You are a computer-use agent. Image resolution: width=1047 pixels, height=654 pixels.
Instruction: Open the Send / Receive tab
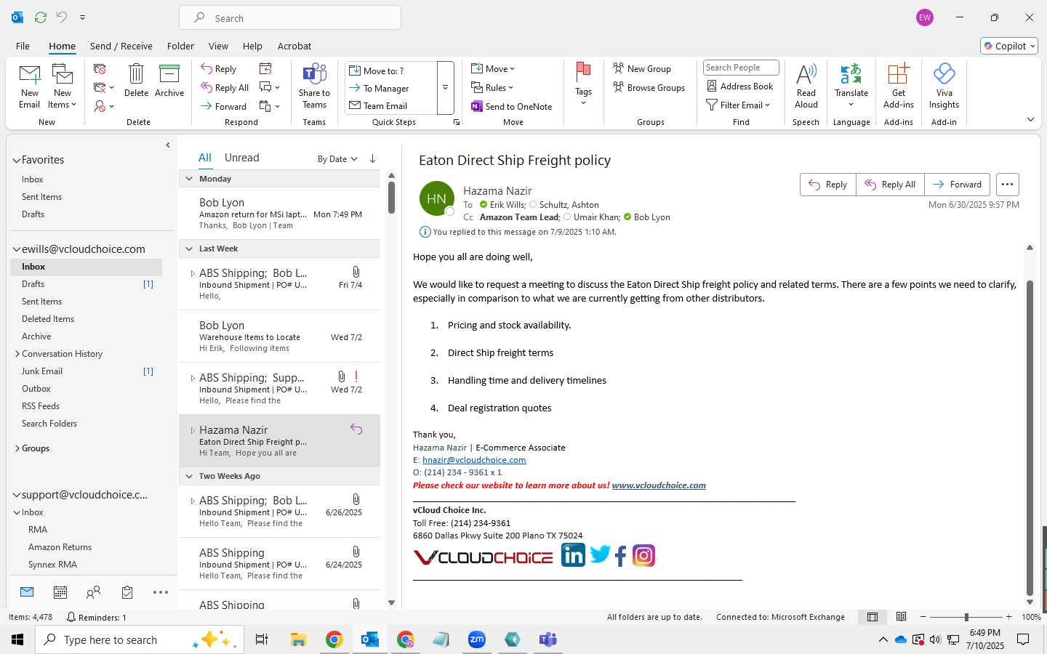121,46
